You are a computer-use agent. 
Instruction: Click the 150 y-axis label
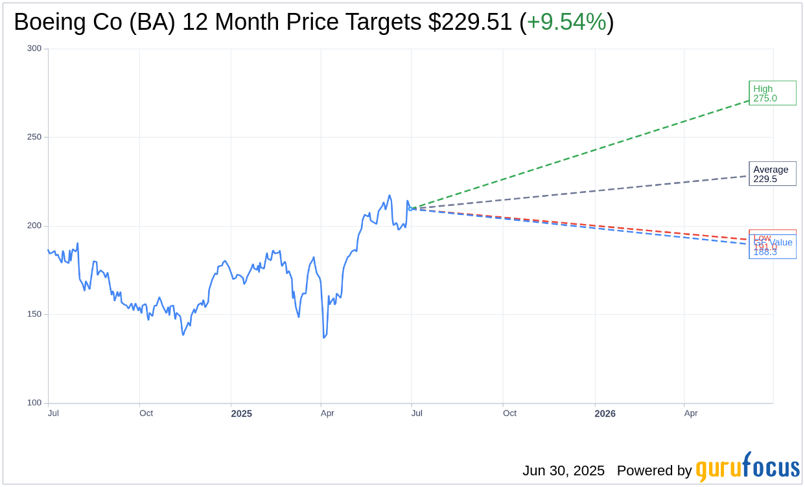pos(34,314)
